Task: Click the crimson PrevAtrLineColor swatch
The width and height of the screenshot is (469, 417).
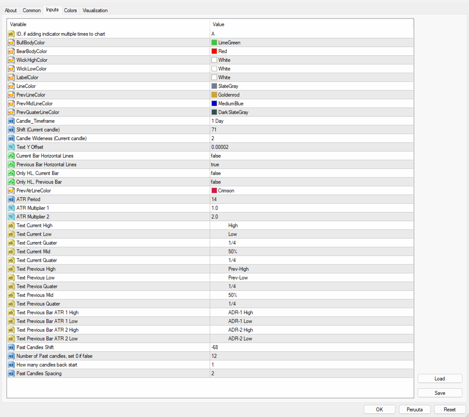Action: (x=214, y=190)
